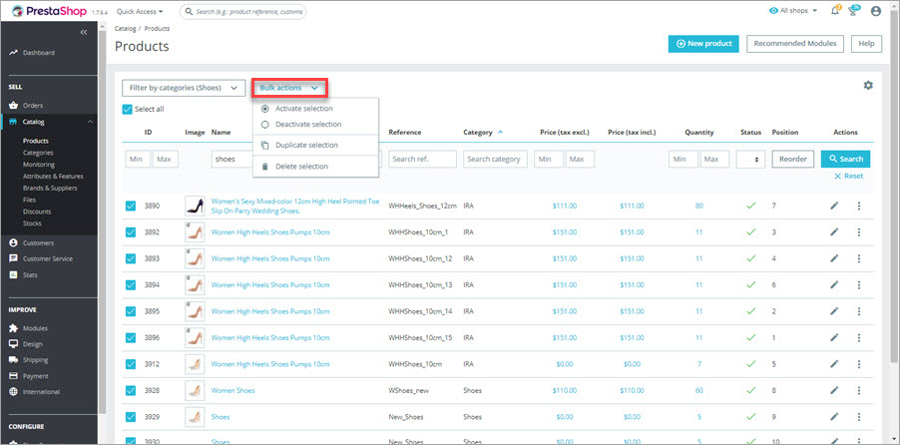900x445 pixels.
Task: Toggle status checkmark for product 3928
Action: click(x=750, y=390)
